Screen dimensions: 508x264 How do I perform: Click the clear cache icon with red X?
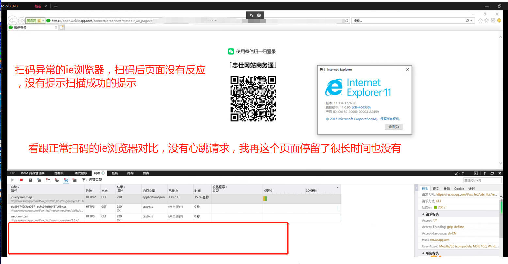(x=48, y=180)
